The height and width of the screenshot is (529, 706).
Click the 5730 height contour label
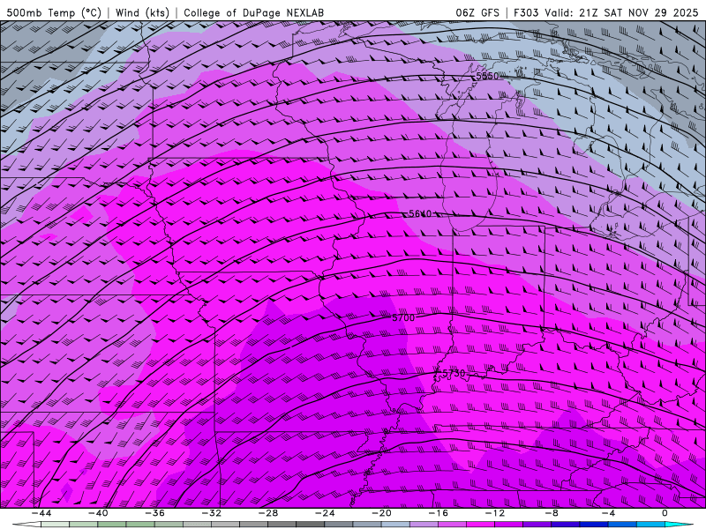coord(454,373)
